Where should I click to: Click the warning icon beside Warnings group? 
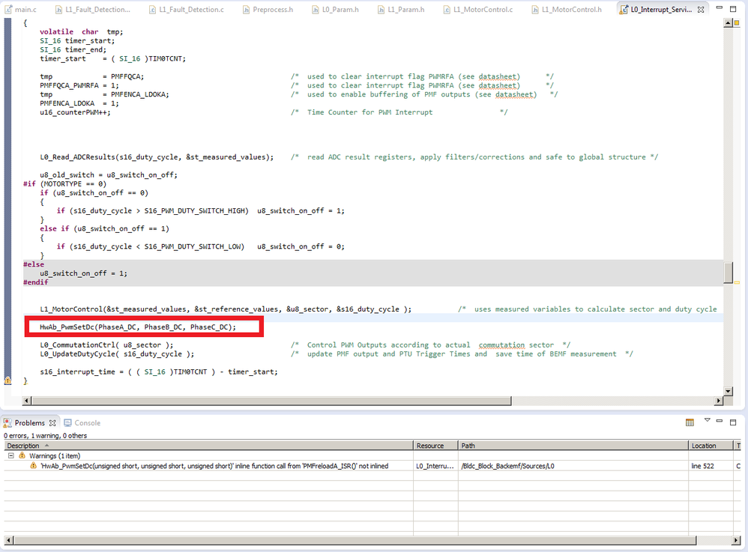coord(22,455)
